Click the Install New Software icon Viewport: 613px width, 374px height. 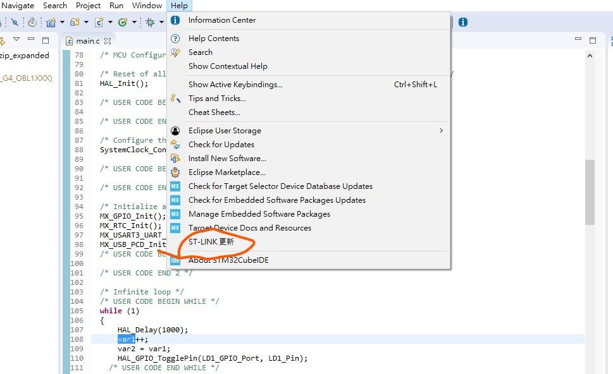(175, 159)
